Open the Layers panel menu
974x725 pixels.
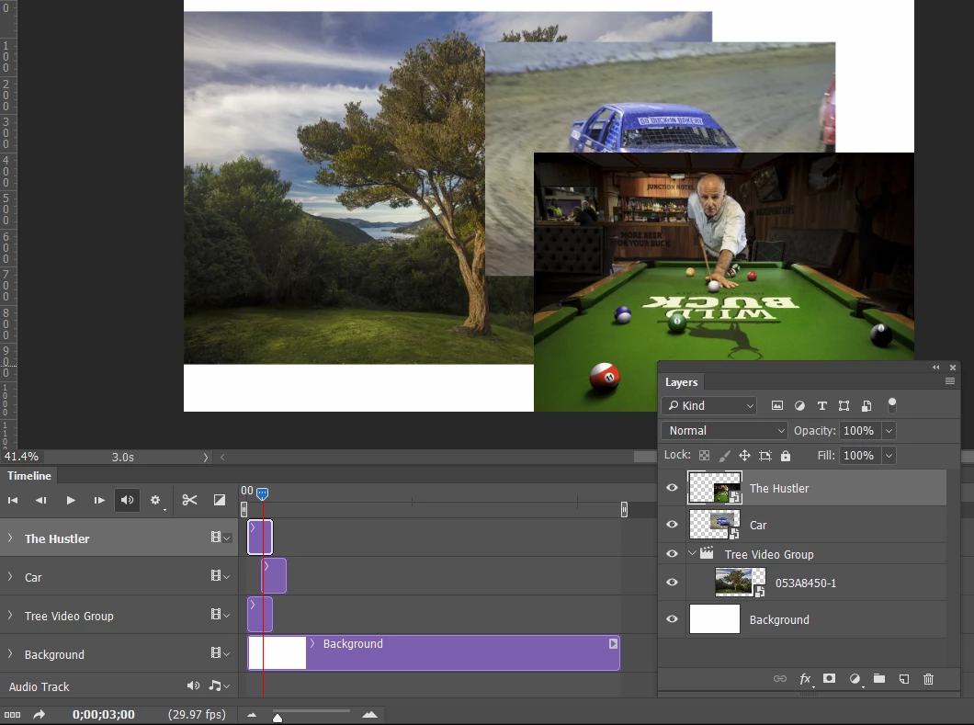click(950, 380)
